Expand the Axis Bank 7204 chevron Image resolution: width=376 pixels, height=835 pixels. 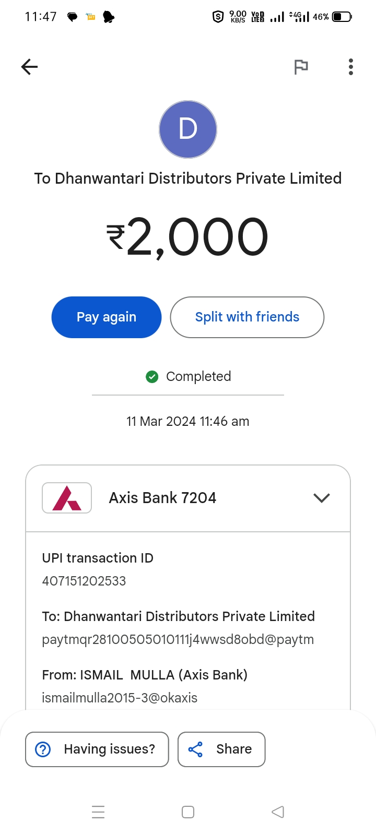[x=322, y=498]
